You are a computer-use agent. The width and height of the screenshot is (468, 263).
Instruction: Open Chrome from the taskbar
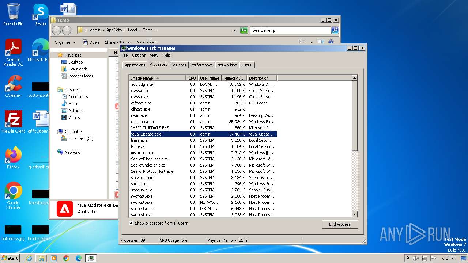[66, 258]
